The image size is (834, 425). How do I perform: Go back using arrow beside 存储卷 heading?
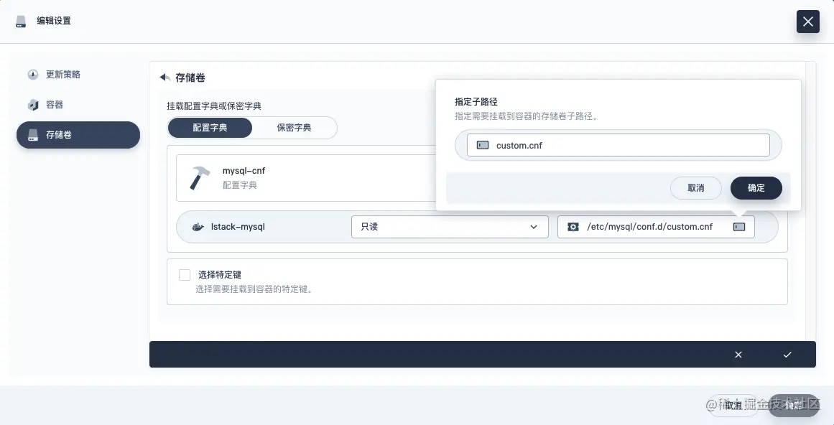[165, 78]
